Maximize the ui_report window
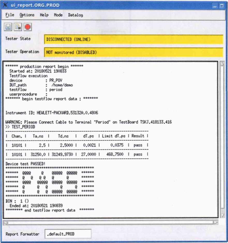The image size is (228, 243). (x=222, y=6)
